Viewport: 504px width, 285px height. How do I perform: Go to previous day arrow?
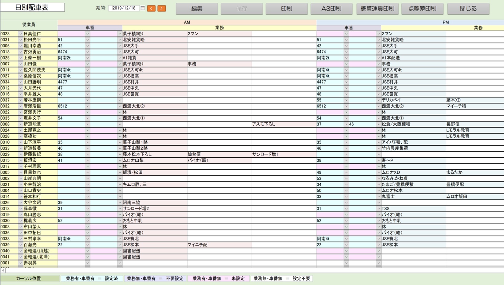[x=151, y=8]
